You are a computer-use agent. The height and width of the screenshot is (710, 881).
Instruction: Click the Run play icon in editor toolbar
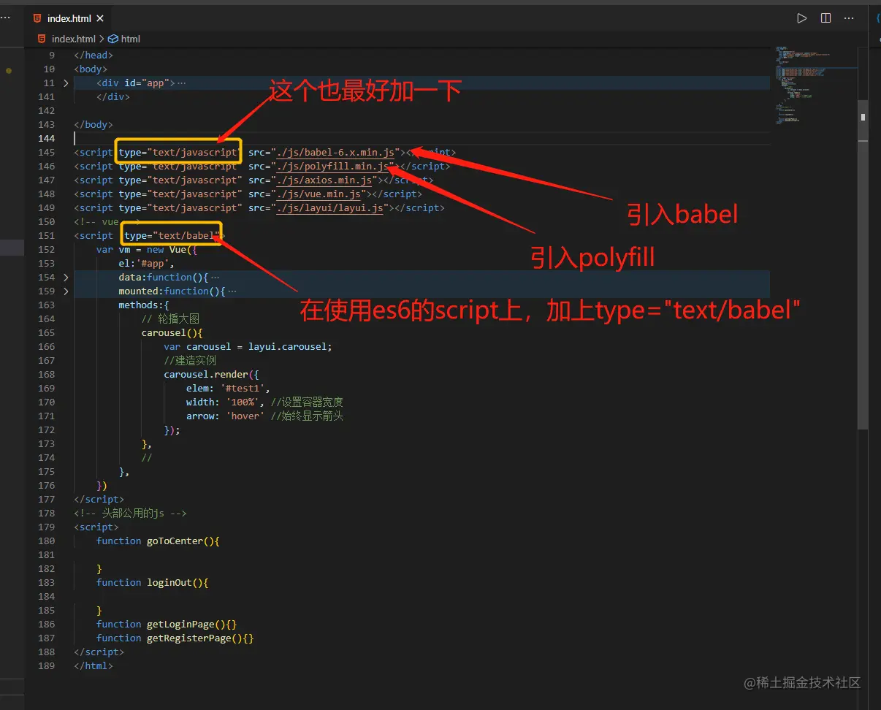click(802, 18)
